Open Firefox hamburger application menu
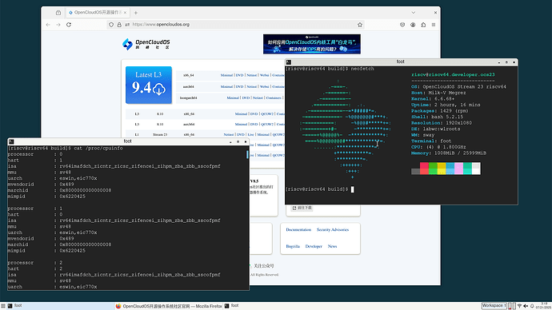The height and width of the screenshot is (310, 552). point(434,25)
